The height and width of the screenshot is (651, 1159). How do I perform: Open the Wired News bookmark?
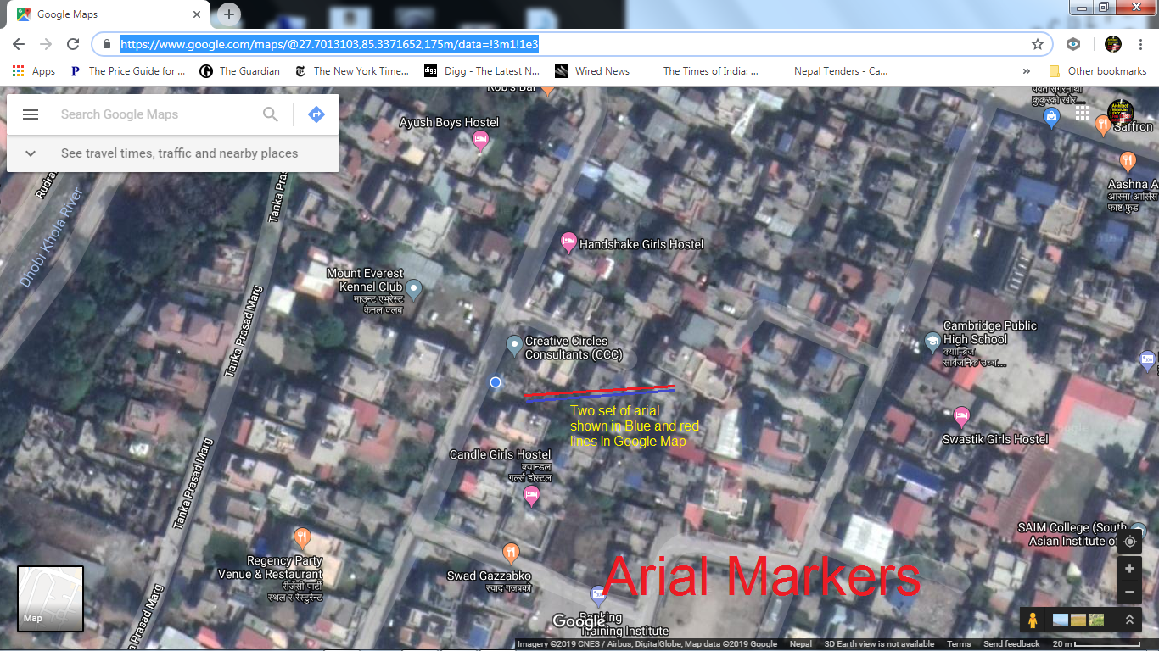tap(592, 71)
